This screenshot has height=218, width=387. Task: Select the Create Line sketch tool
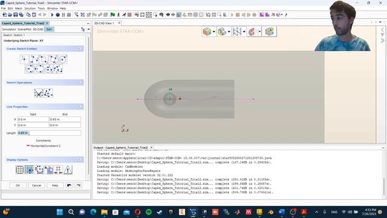tap(34, 59)
